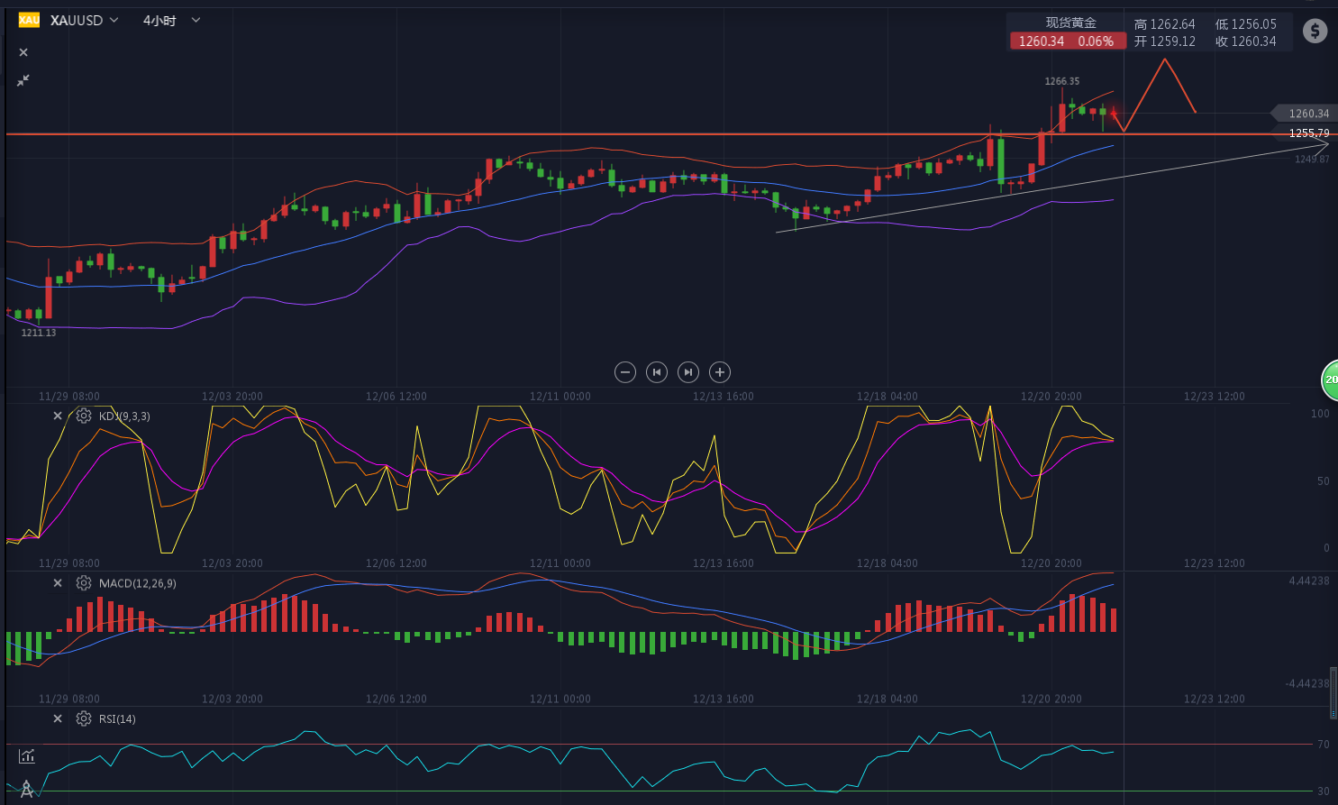Open MACD indicator settings gear
The image size is (1338, 805).
(x=84, y=583)
